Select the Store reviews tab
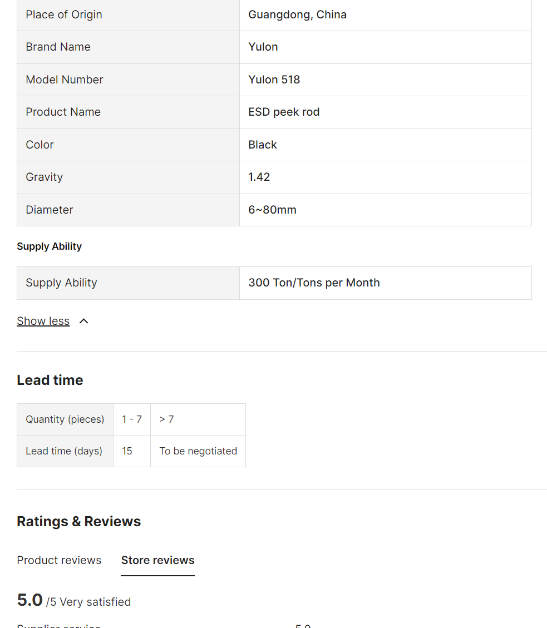The height and width of the screenshot is (628, 547). pyautogui.click(x=157, y=560)
